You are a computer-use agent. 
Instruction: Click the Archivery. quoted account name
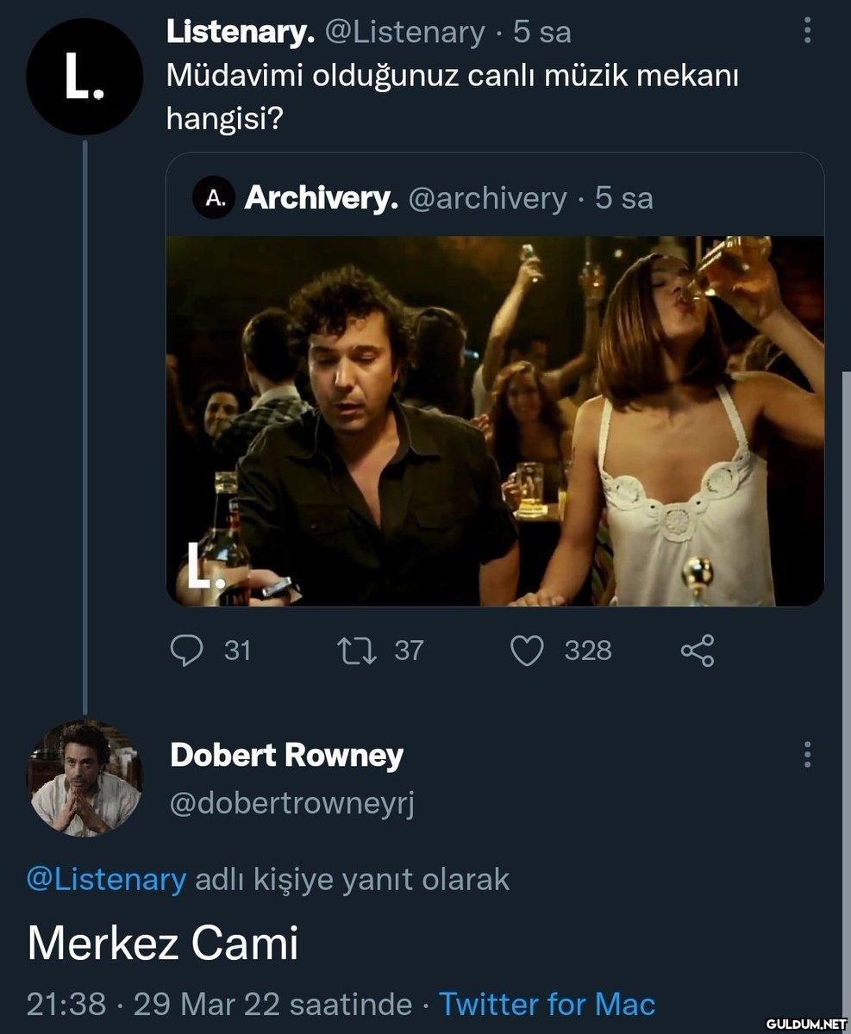[321, 198]
